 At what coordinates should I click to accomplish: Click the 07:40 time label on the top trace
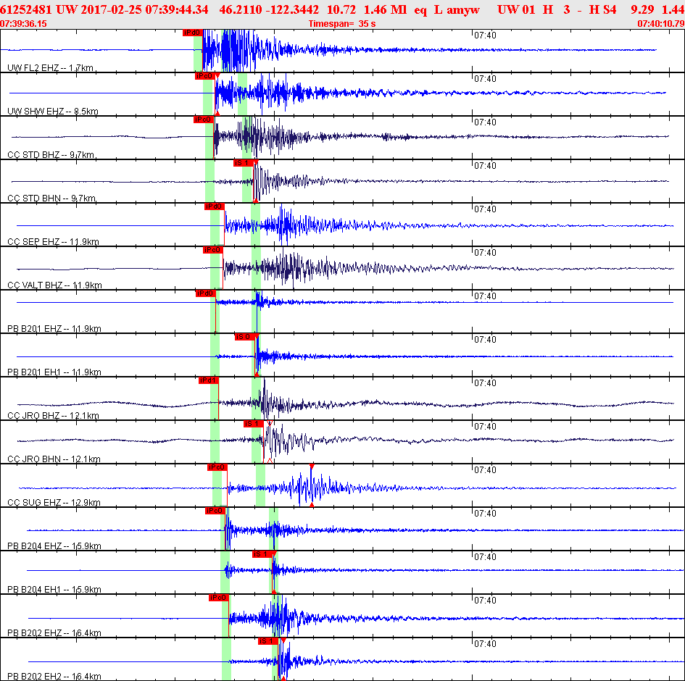coord(484,35)
